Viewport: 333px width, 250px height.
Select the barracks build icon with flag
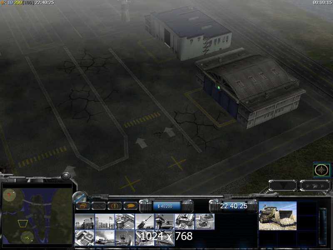(104, 222)
